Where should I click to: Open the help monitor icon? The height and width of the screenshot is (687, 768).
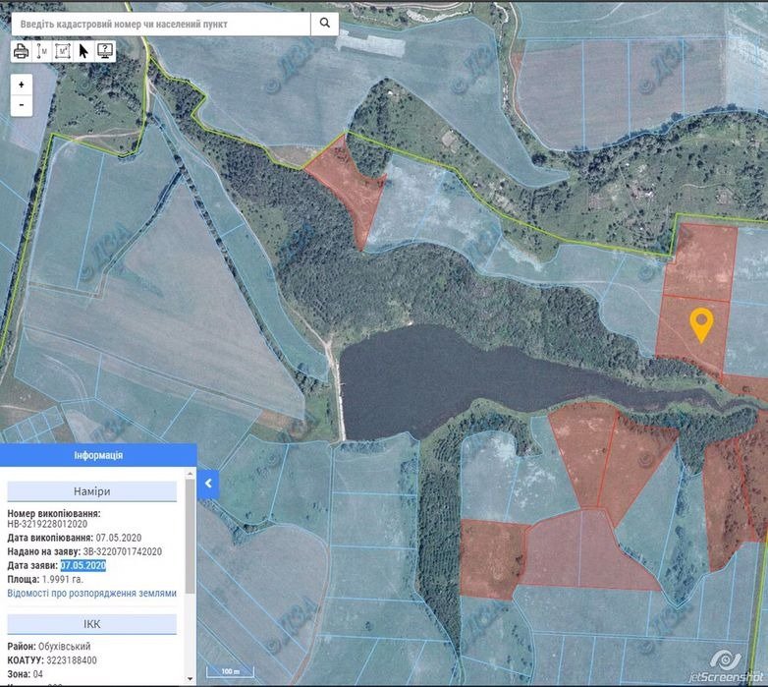click(105, 51)
